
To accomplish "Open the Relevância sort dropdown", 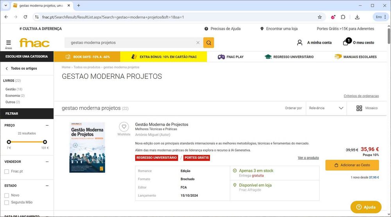I will (x=326, y=108).
